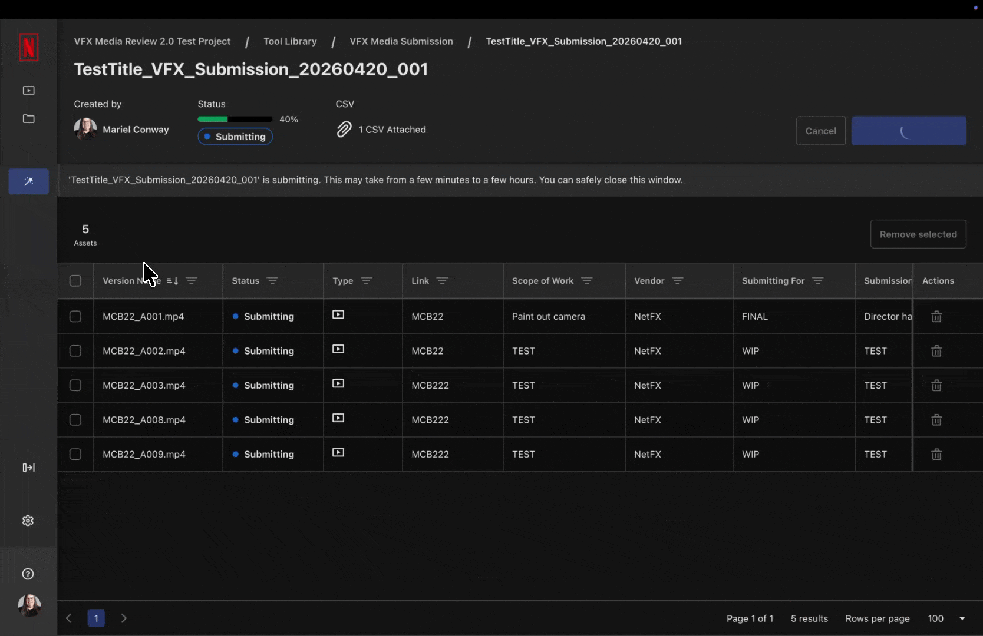Open the folder icon in sidebar
This screenshot has width=983, height=636.
pos(28,119)
